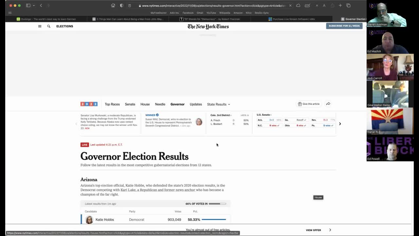Open the privacy shield report
Screen dimensions: 419x236
point(122,5)
